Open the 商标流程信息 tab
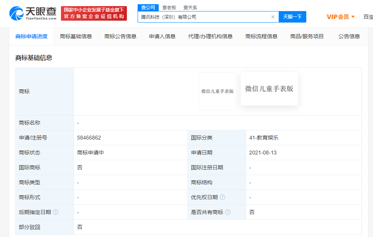Image resolution: width=373 pixels, height=237 pixels. coord(261,36)
